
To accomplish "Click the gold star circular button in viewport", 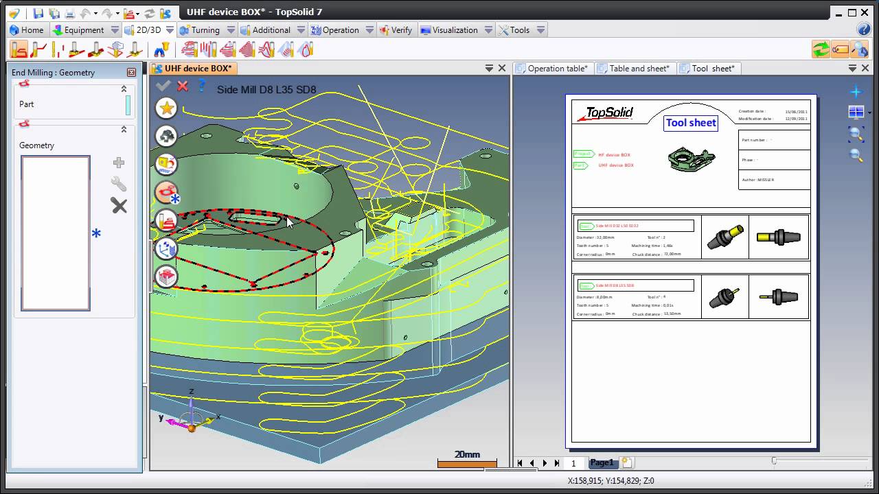I will (166, 108).
